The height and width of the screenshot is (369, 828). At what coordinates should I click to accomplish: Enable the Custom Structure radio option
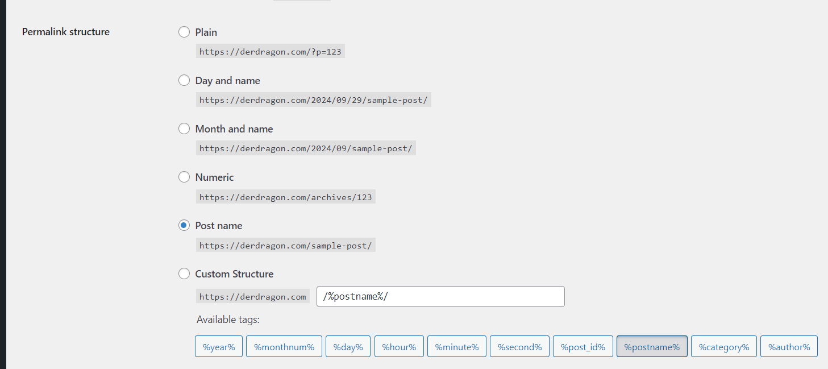pyautogui.click(x=184, y=274)
